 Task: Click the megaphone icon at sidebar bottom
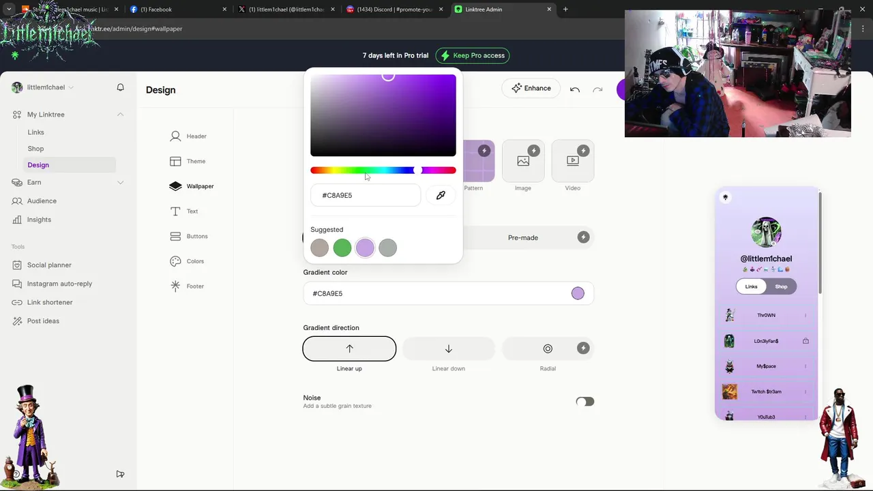point(120,474)
